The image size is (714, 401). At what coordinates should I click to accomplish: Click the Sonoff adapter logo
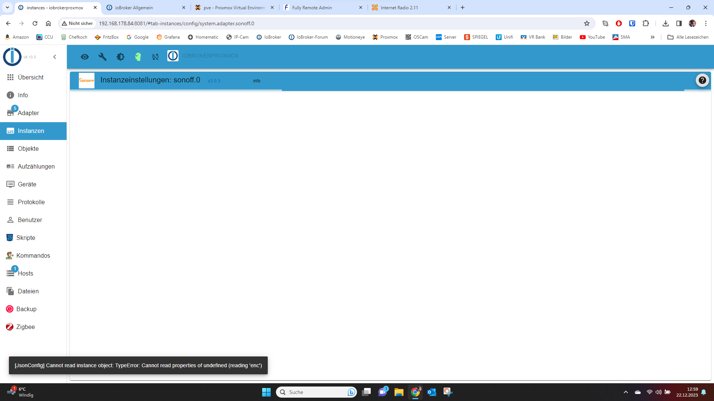tap(87, 80)
